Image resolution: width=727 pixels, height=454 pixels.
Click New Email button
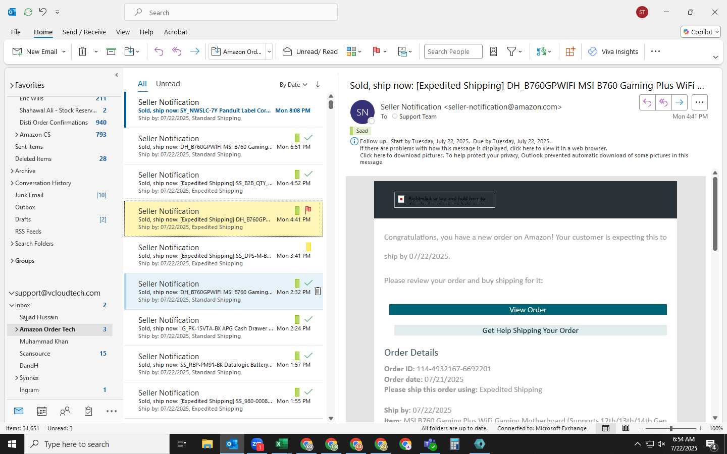pyautogui.click(x=34, y=51)
